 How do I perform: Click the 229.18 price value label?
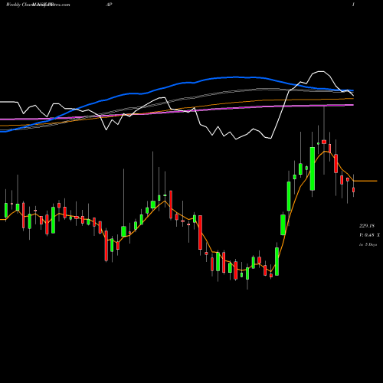coord(367,226)
